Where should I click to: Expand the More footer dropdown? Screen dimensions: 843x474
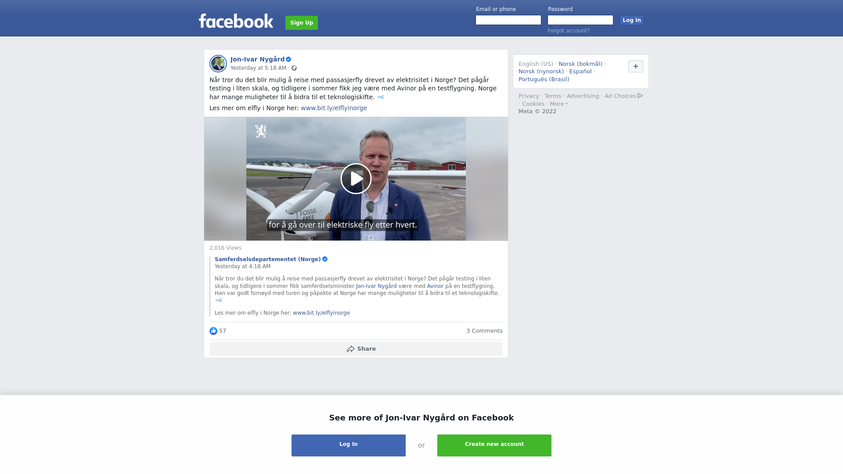coord(558,104)
